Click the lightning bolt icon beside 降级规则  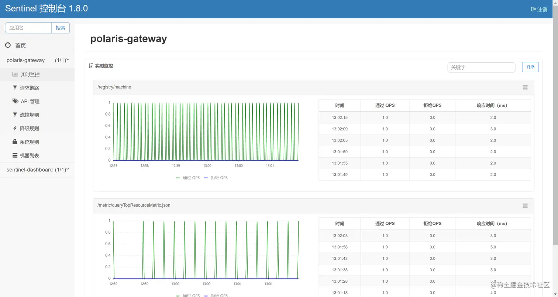(15, 128)
